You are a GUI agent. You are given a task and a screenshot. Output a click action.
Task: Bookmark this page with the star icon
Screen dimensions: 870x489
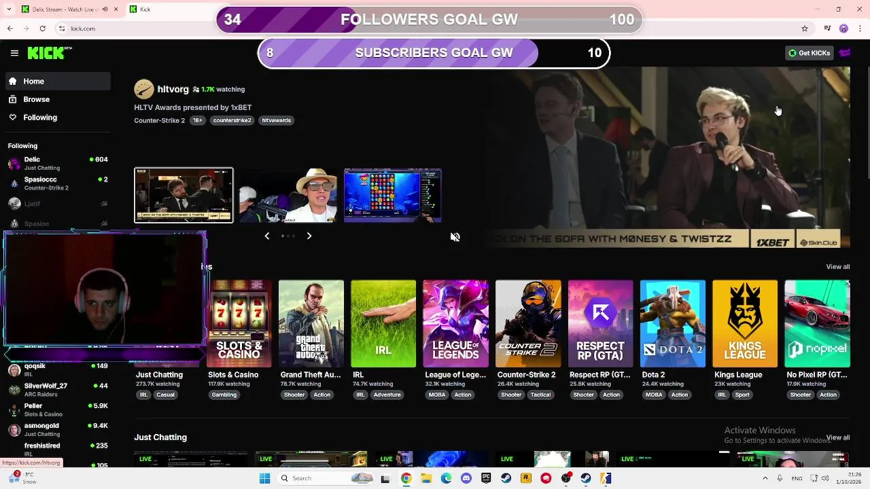coord(805,29)
